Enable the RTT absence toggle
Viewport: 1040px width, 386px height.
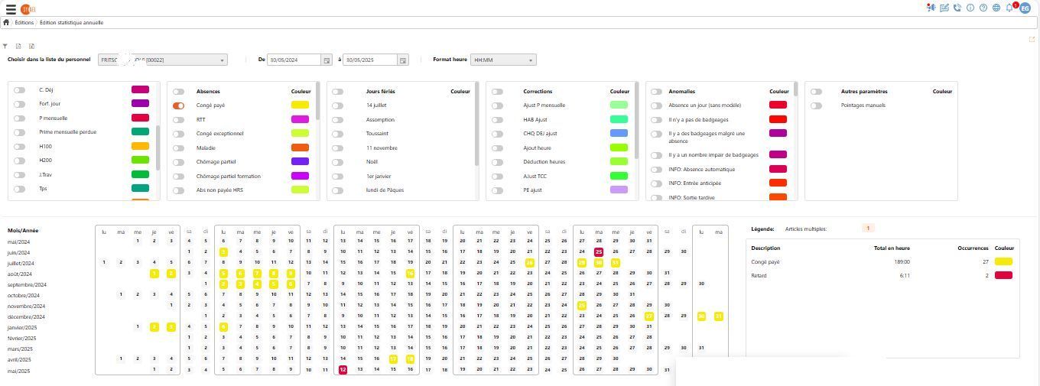(178, 120)
